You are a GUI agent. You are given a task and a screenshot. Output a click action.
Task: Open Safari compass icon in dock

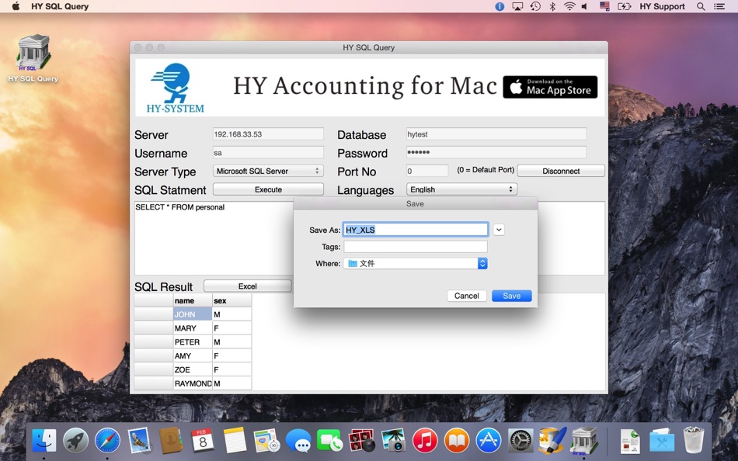tap(107, 441)
